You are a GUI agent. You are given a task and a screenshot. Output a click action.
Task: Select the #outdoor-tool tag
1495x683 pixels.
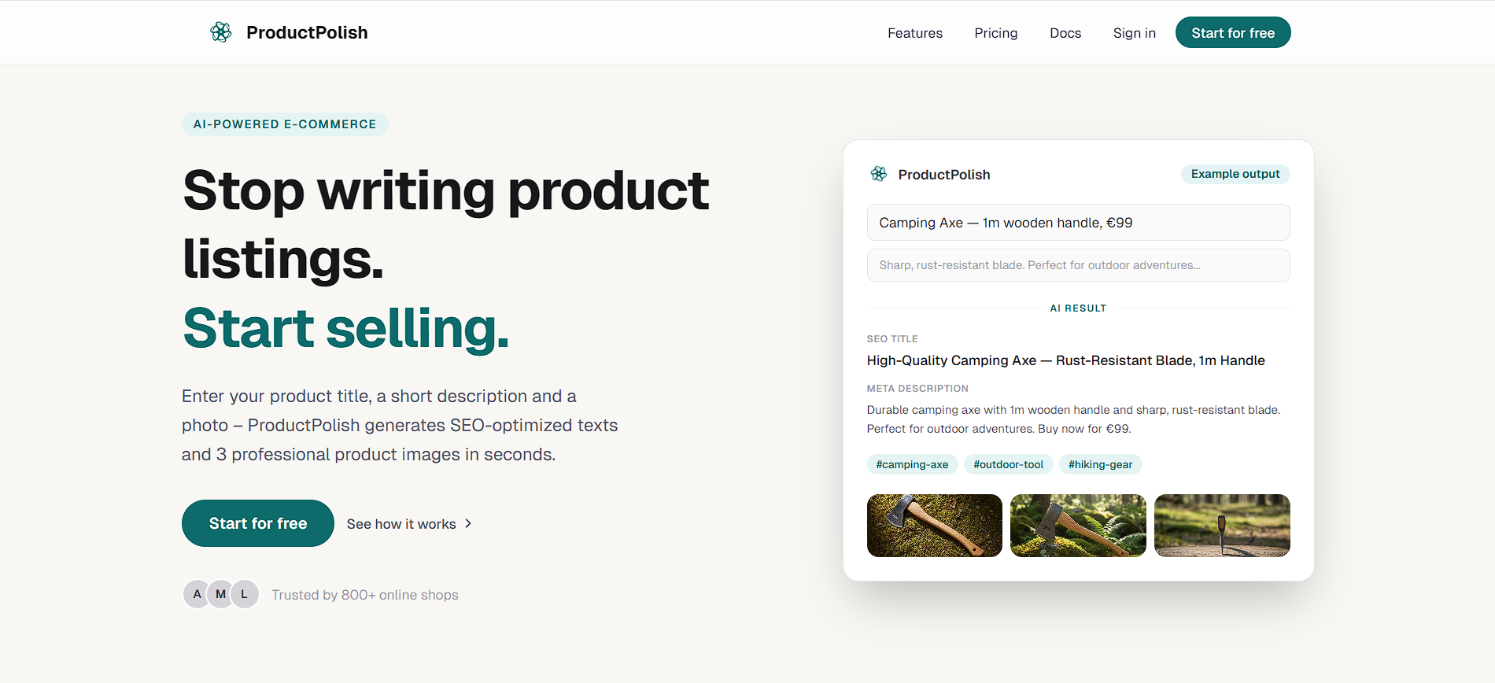(x=1009, y=464)
